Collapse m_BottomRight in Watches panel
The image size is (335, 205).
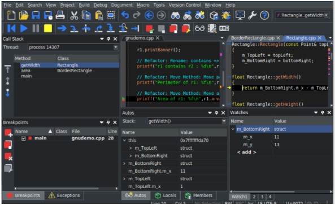pos(233,129)
